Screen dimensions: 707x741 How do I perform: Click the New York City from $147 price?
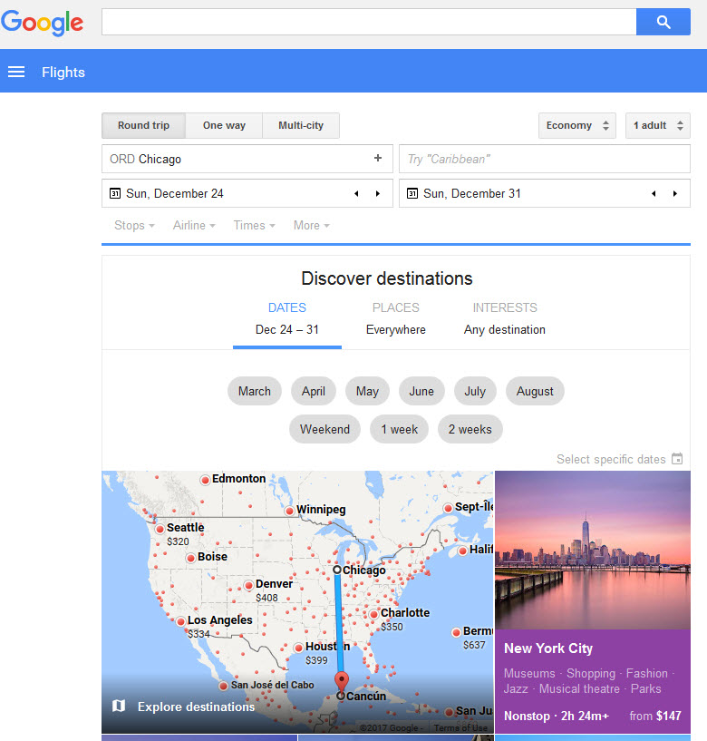[x=655, y=716]
